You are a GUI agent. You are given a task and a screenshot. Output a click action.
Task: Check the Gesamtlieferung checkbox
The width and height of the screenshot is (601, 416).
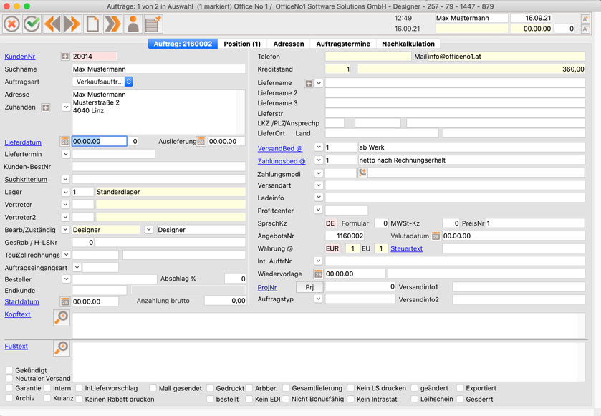point(286,388)
